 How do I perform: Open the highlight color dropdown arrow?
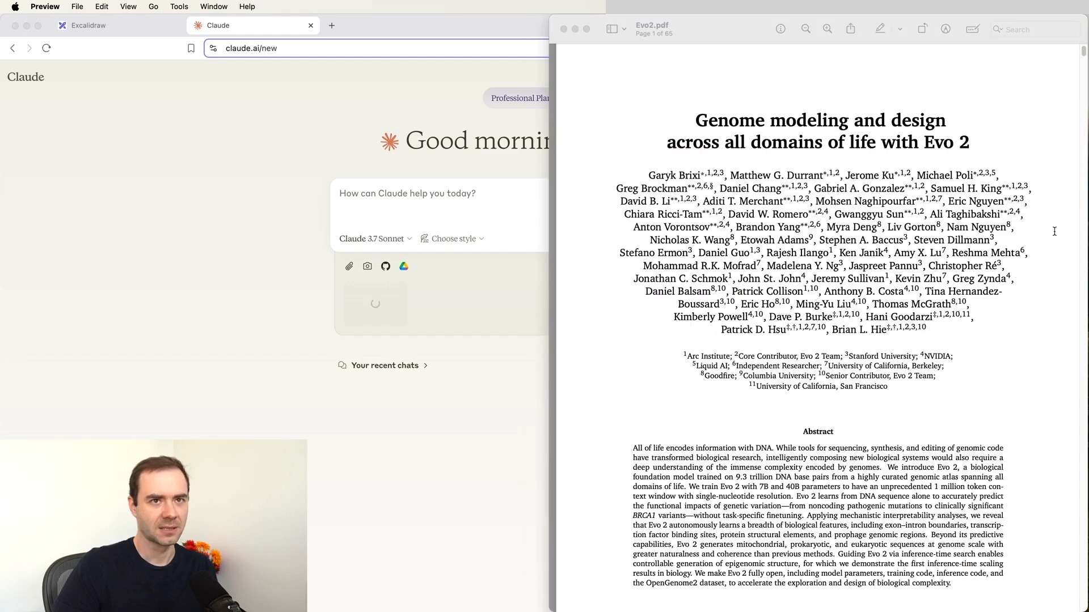[900, 29]
